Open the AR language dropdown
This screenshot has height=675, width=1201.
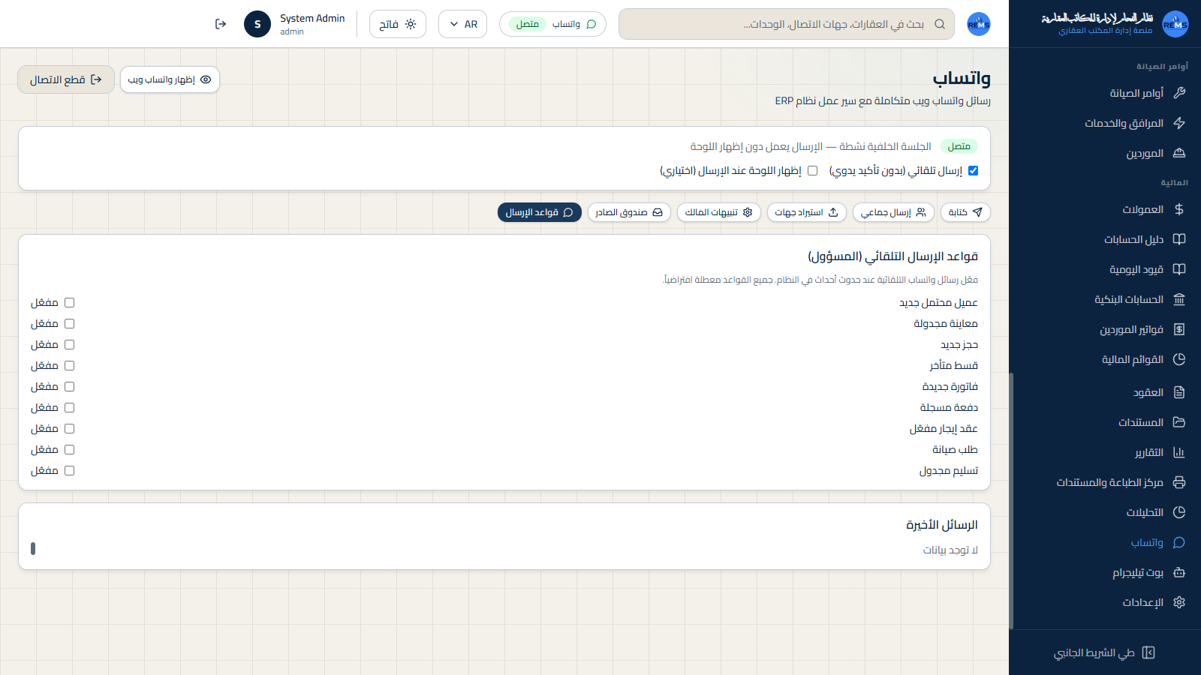click(463, 24)
